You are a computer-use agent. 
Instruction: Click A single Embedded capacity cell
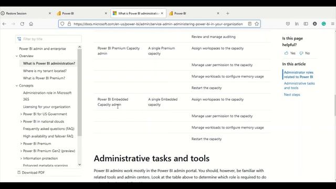(163, 102)
